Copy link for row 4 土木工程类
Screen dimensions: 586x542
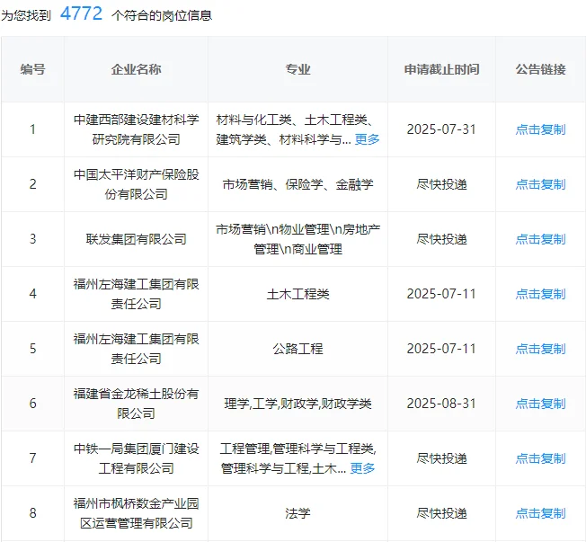540,294
